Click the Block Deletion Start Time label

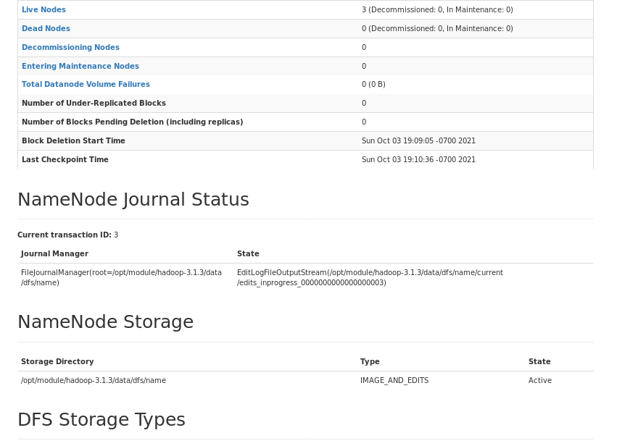click(73, 140)
